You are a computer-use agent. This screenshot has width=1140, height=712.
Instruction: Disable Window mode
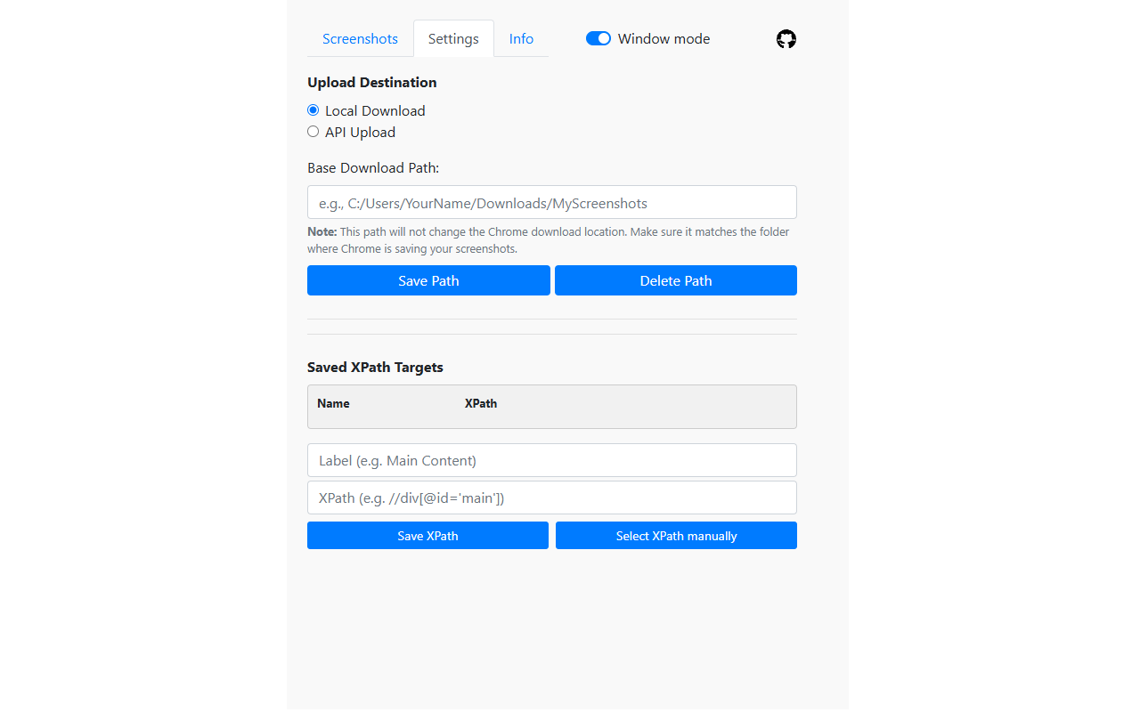click(598, 38)
